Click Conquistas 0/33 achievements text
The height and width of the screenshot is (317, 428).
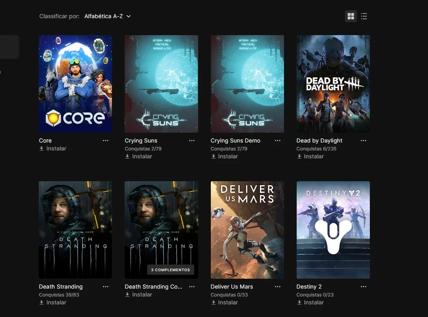(x=229, y=294)
